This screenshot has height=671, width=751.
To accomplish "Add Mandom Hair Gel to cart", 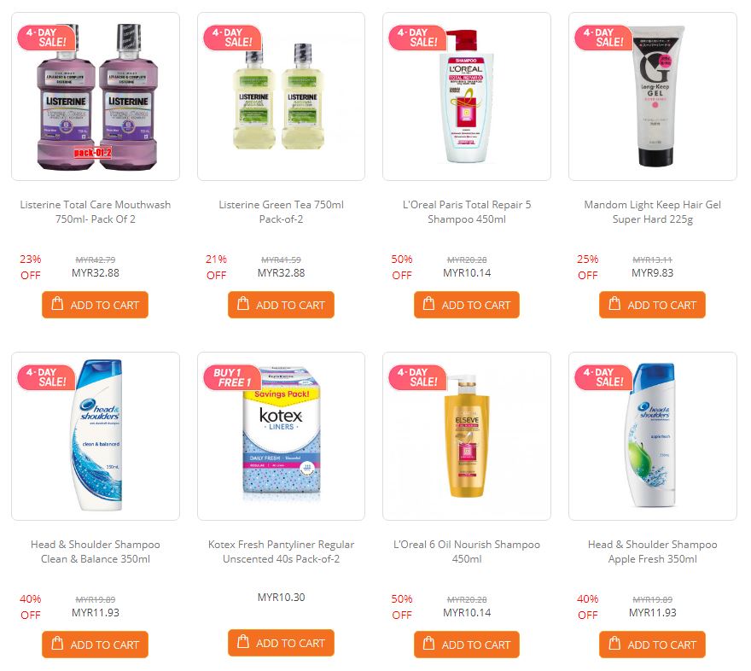I will (x=652, y=305).
